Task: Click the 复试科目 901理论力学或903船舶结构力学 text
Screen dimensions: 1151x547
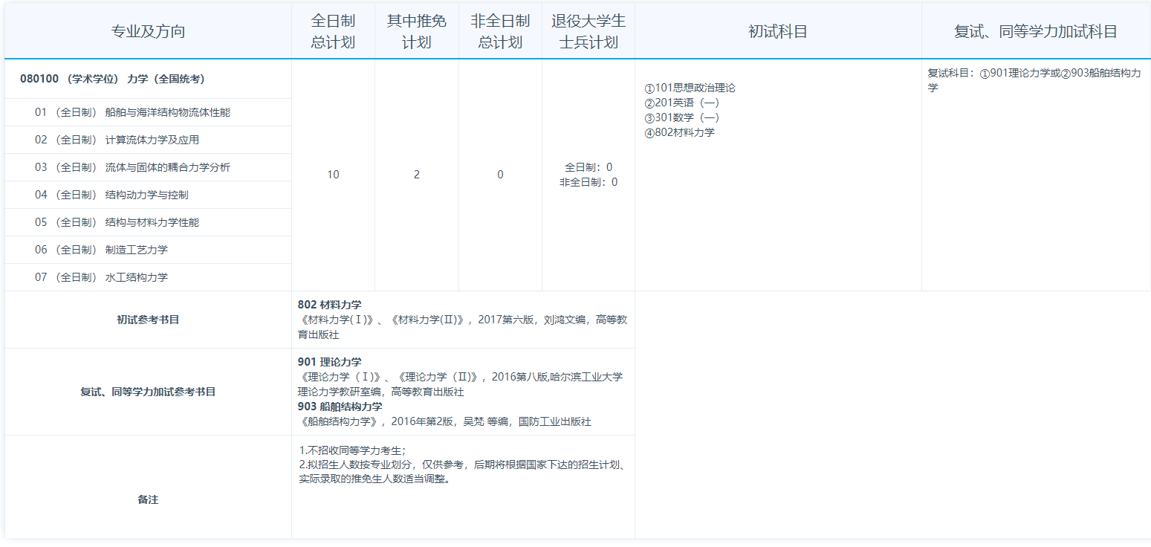Action: point(1034,80)
